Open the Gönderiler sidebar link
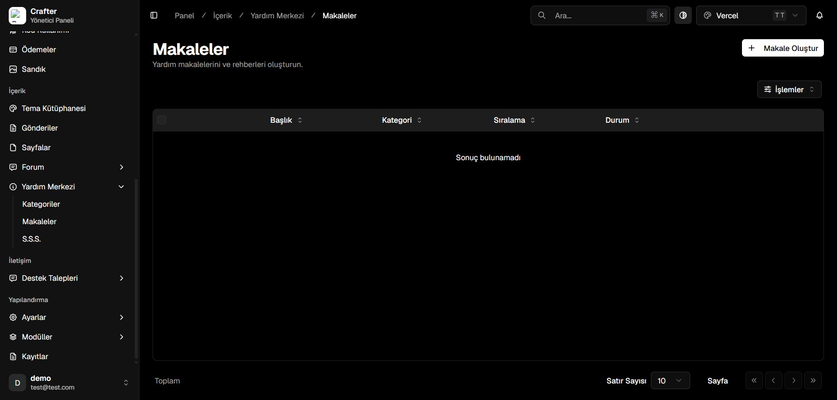The image size is (837, 400). 68,128
